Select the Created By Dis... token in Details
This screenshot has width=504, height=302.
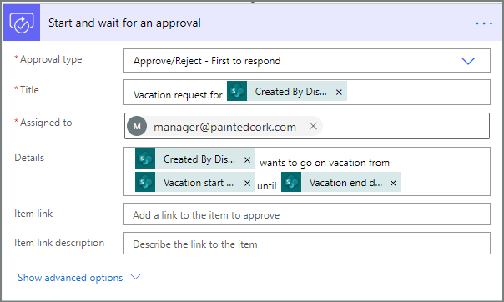click(199, 159)
